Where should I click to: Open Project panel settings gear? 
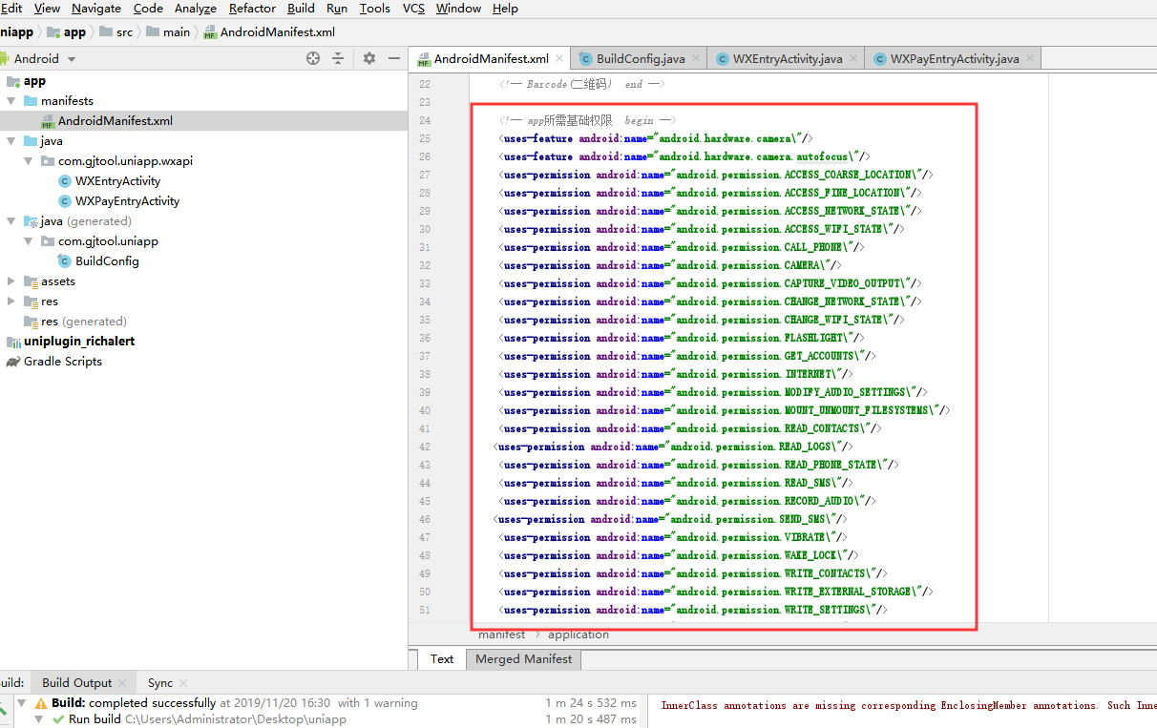tap(369, 58)
